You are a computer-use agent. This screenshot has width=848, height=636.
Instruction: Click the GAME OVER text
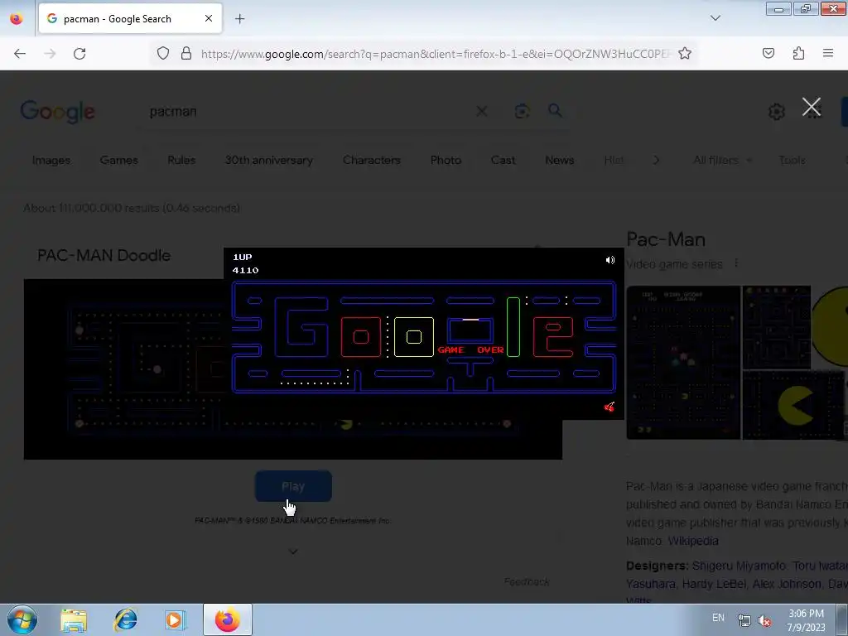(470, 350)
